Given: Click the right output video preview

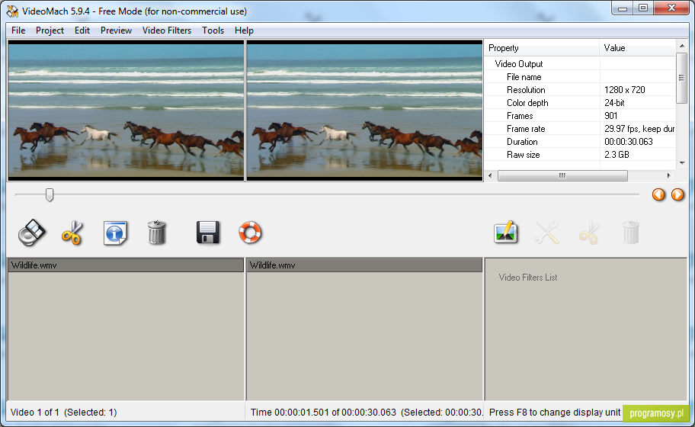Looking at the screenshot, I should tap(364, 110).
